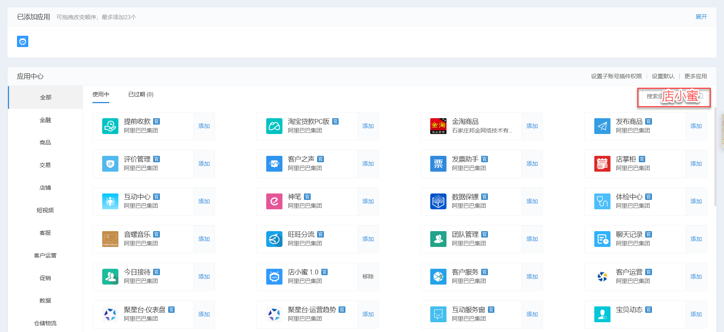The width and height of the screenshot is (724, 332).
Task: Click the 宝贝动态 app icon
Action: (x=602, y=314)
